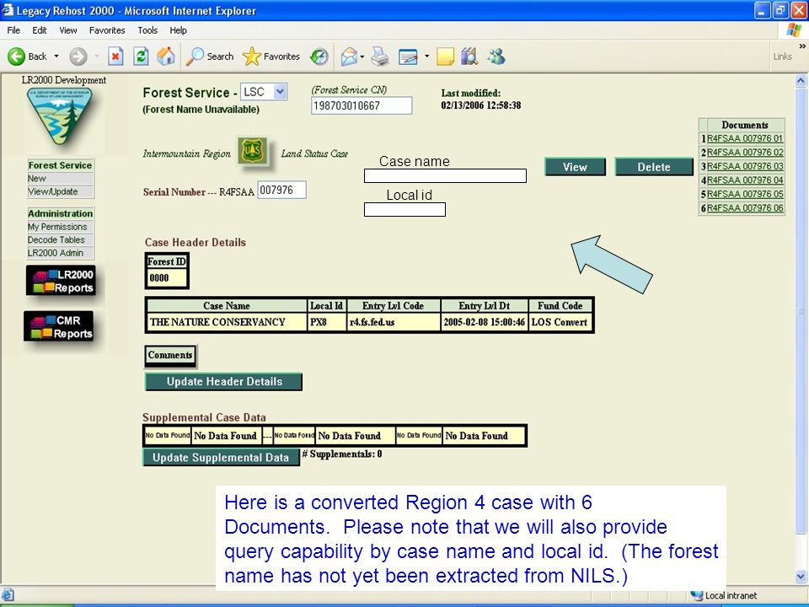Click the yellow Discuss note icon

pyautogui.click(x=445, y=56)
